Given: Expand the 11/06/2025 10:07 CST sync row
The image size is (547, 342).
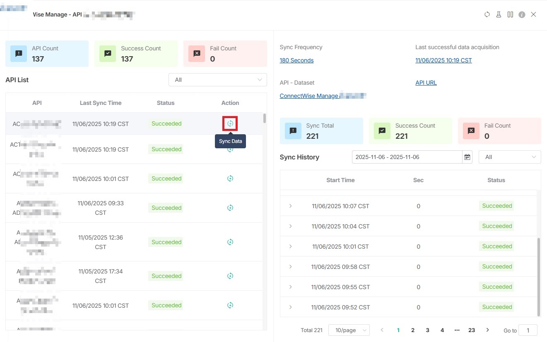Looking at the screenshot, I should (x=290, y=206).
